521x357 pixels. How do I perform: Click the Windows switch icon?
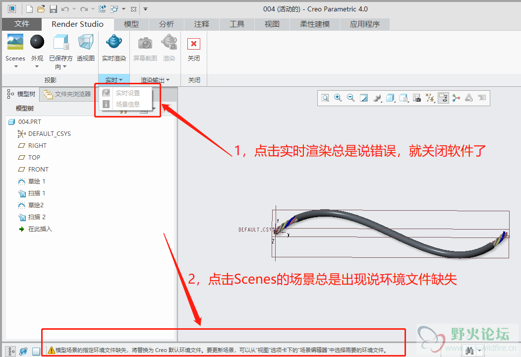pyautogui.click(x=115, y=9)
